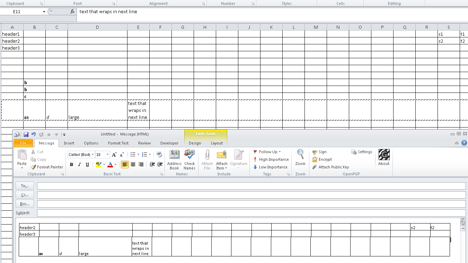The width and height of the screenshot is (468, 263).
Task: Open the font color red swatch arrow
Action: (x=116, y=165)
